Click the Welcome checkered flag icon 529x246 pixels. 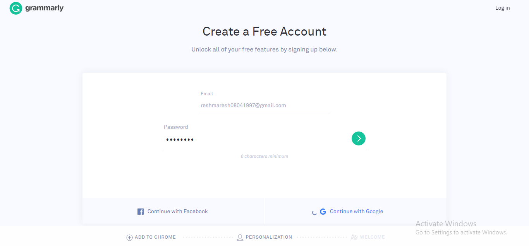pyautogui.click(x=354, y=237)
